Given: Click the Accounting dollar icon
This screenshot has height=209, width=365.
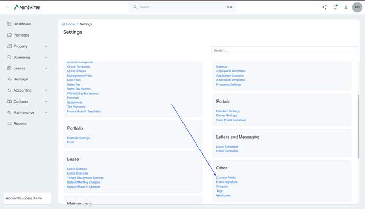Looking at the screenshot, I should (x=10, y=90).
